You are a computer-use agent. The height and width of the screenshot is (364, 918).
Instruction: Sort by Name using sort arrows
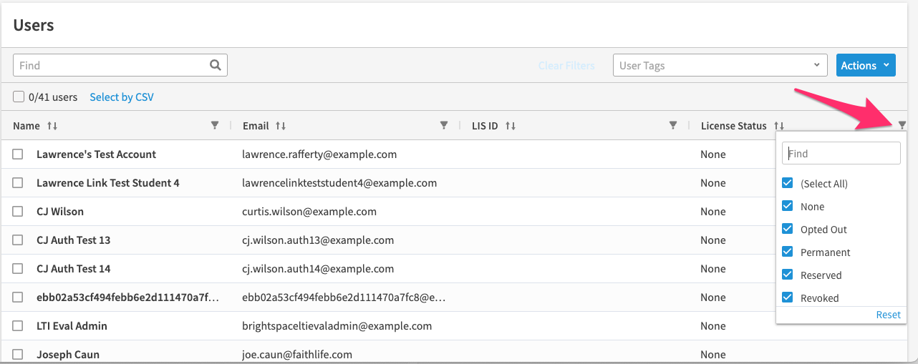pyautogui.click(x=52, y=126)
